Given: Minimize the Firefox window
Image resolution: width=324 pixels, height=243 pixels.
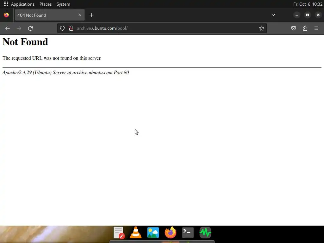Looking at the screenshot, I should coord(297,15).
